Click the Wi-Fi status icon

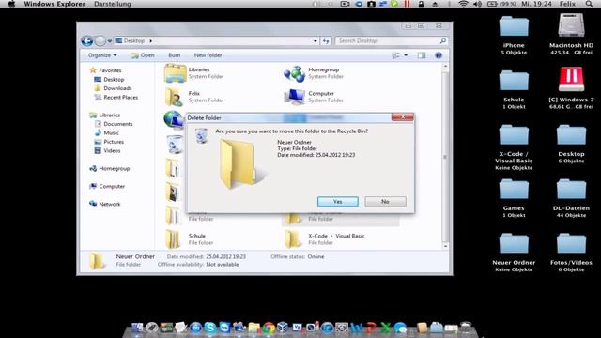tap(463, 4)
